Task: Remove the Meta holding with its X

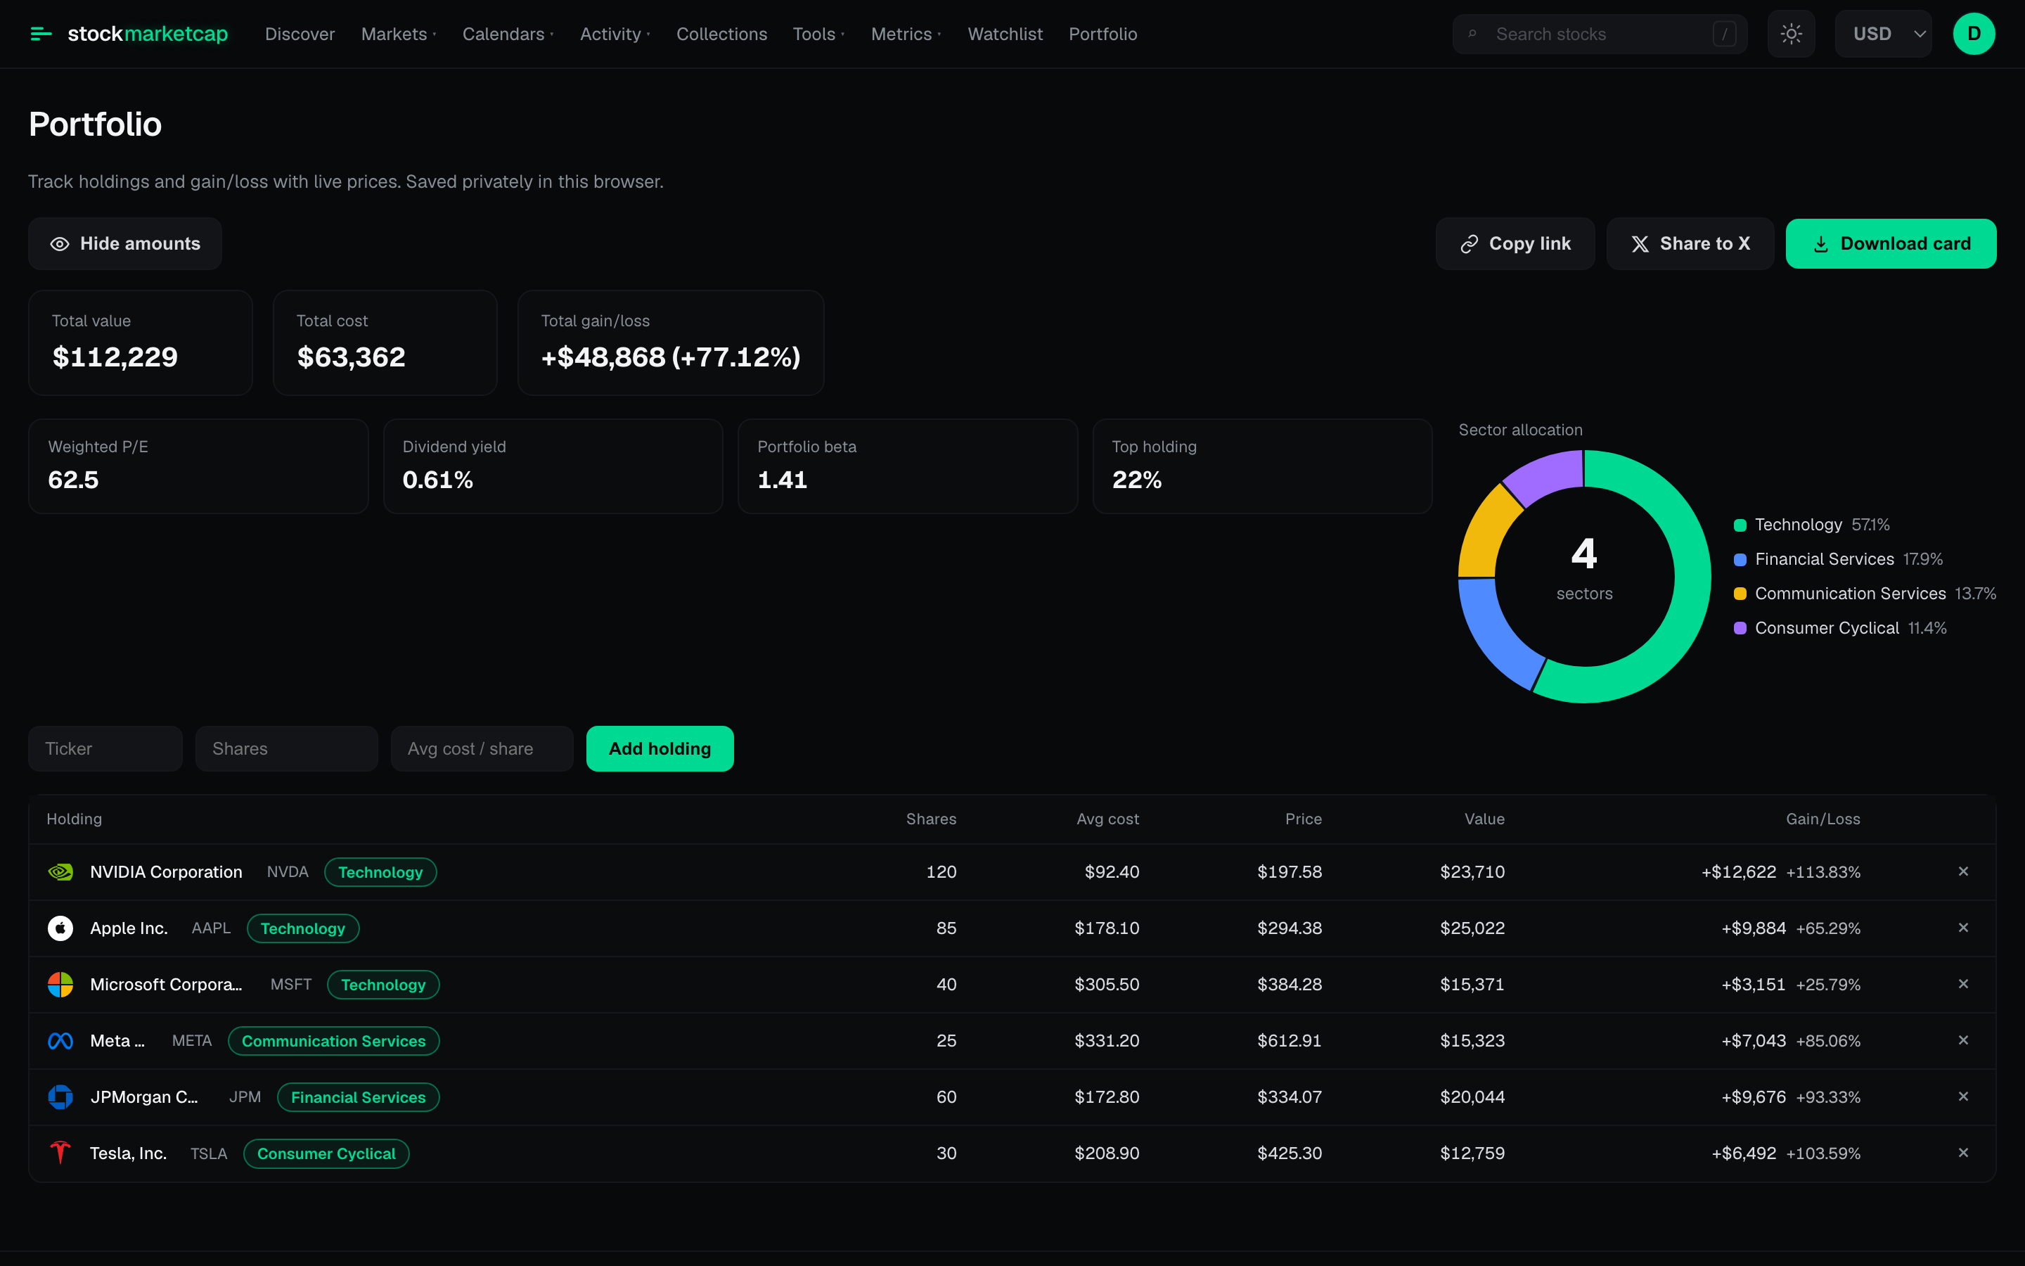Action: pyautogui.click(x=1963, y=1040)
